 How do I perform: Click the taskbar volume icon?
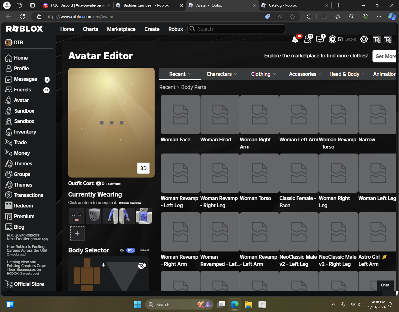point(360,305)
